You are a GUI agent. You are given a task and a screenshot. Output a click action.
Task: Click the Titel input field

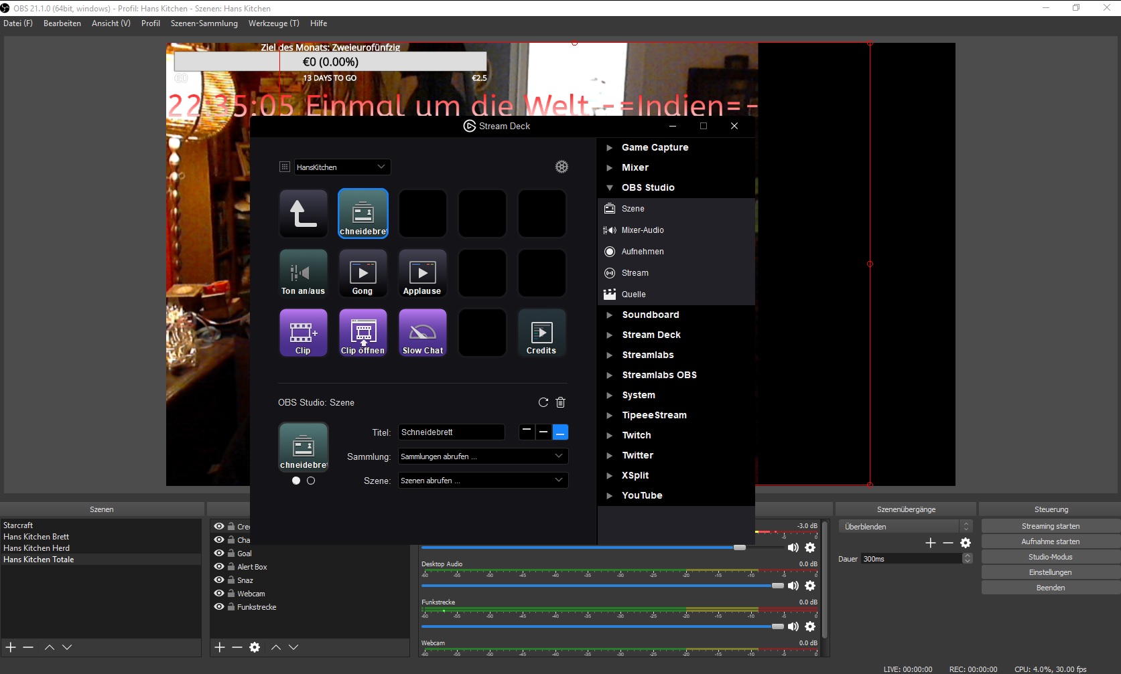coord(451,432)
